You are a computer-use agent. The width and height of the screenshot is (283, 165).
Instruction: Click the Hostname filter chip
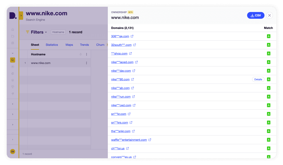(x=58, y=32)
